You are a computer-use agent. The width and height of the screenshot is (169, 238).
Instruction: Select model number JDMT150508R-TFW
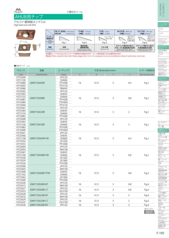(x=40, y=173)
